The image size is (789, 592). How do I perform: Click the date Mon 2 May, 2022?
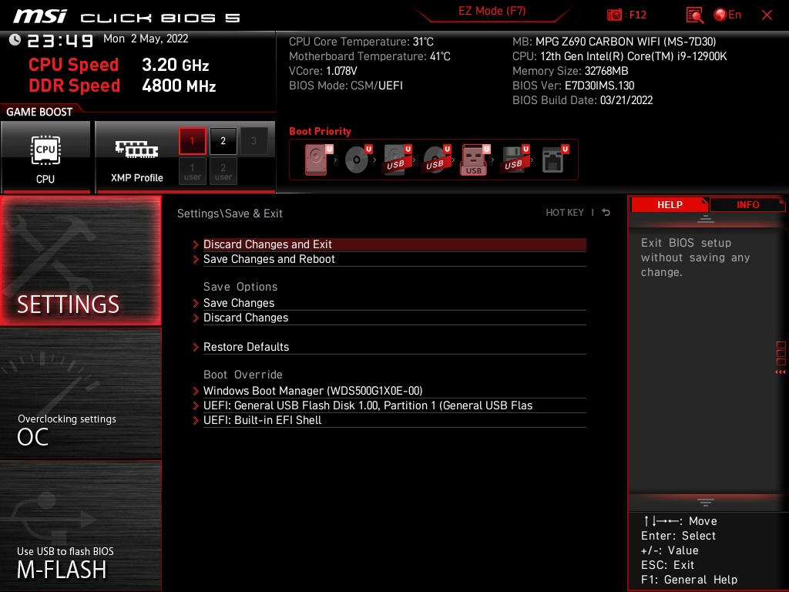tap(146, 39)
